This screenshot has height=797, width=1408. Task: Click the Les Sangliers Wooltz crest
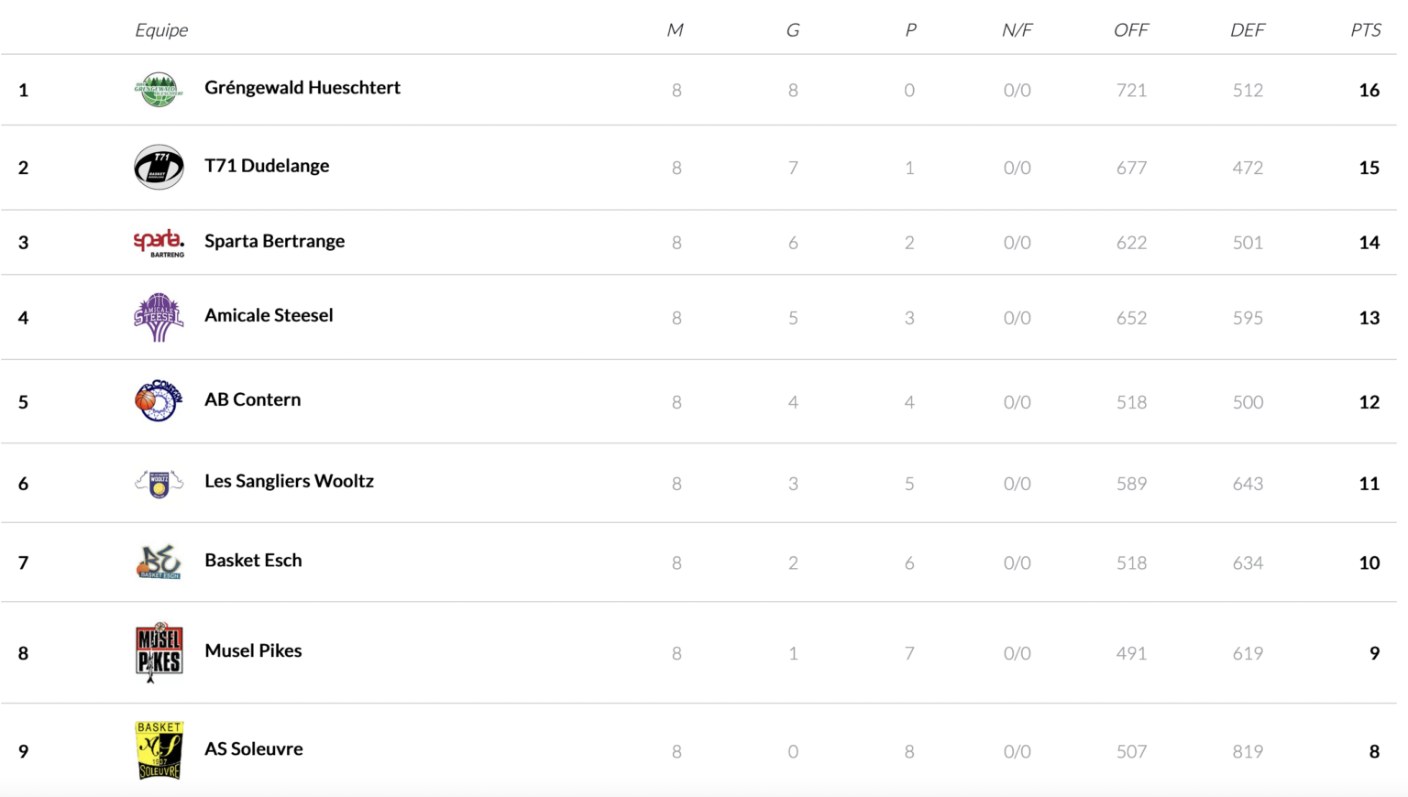click(159, 483)
